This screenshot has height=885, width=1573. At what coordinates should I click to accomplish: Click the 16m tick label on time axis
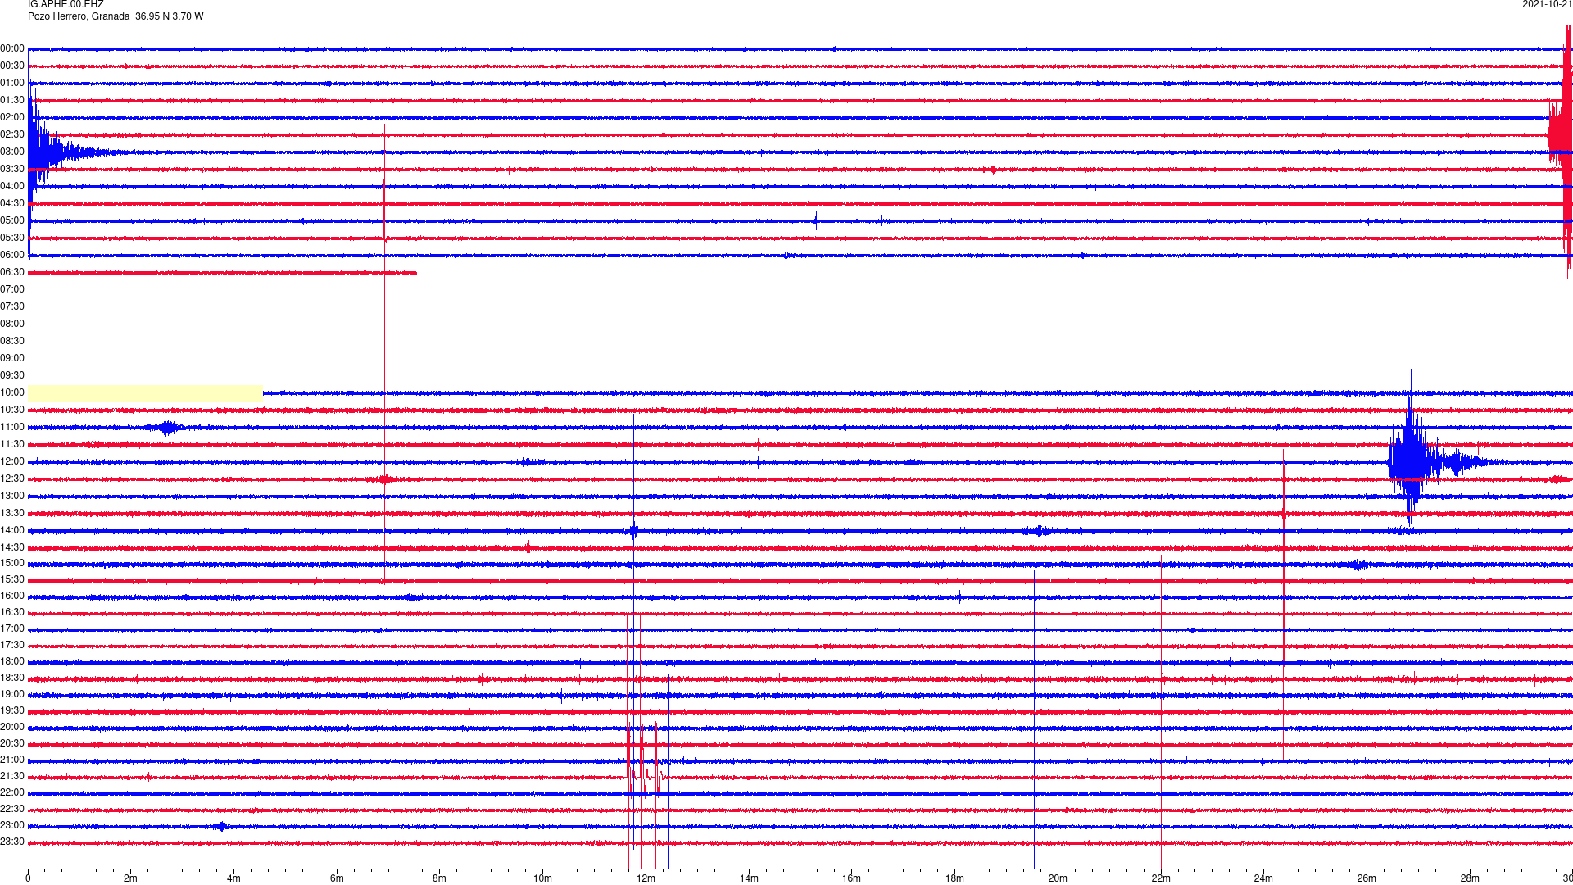[x=852, y=878]
